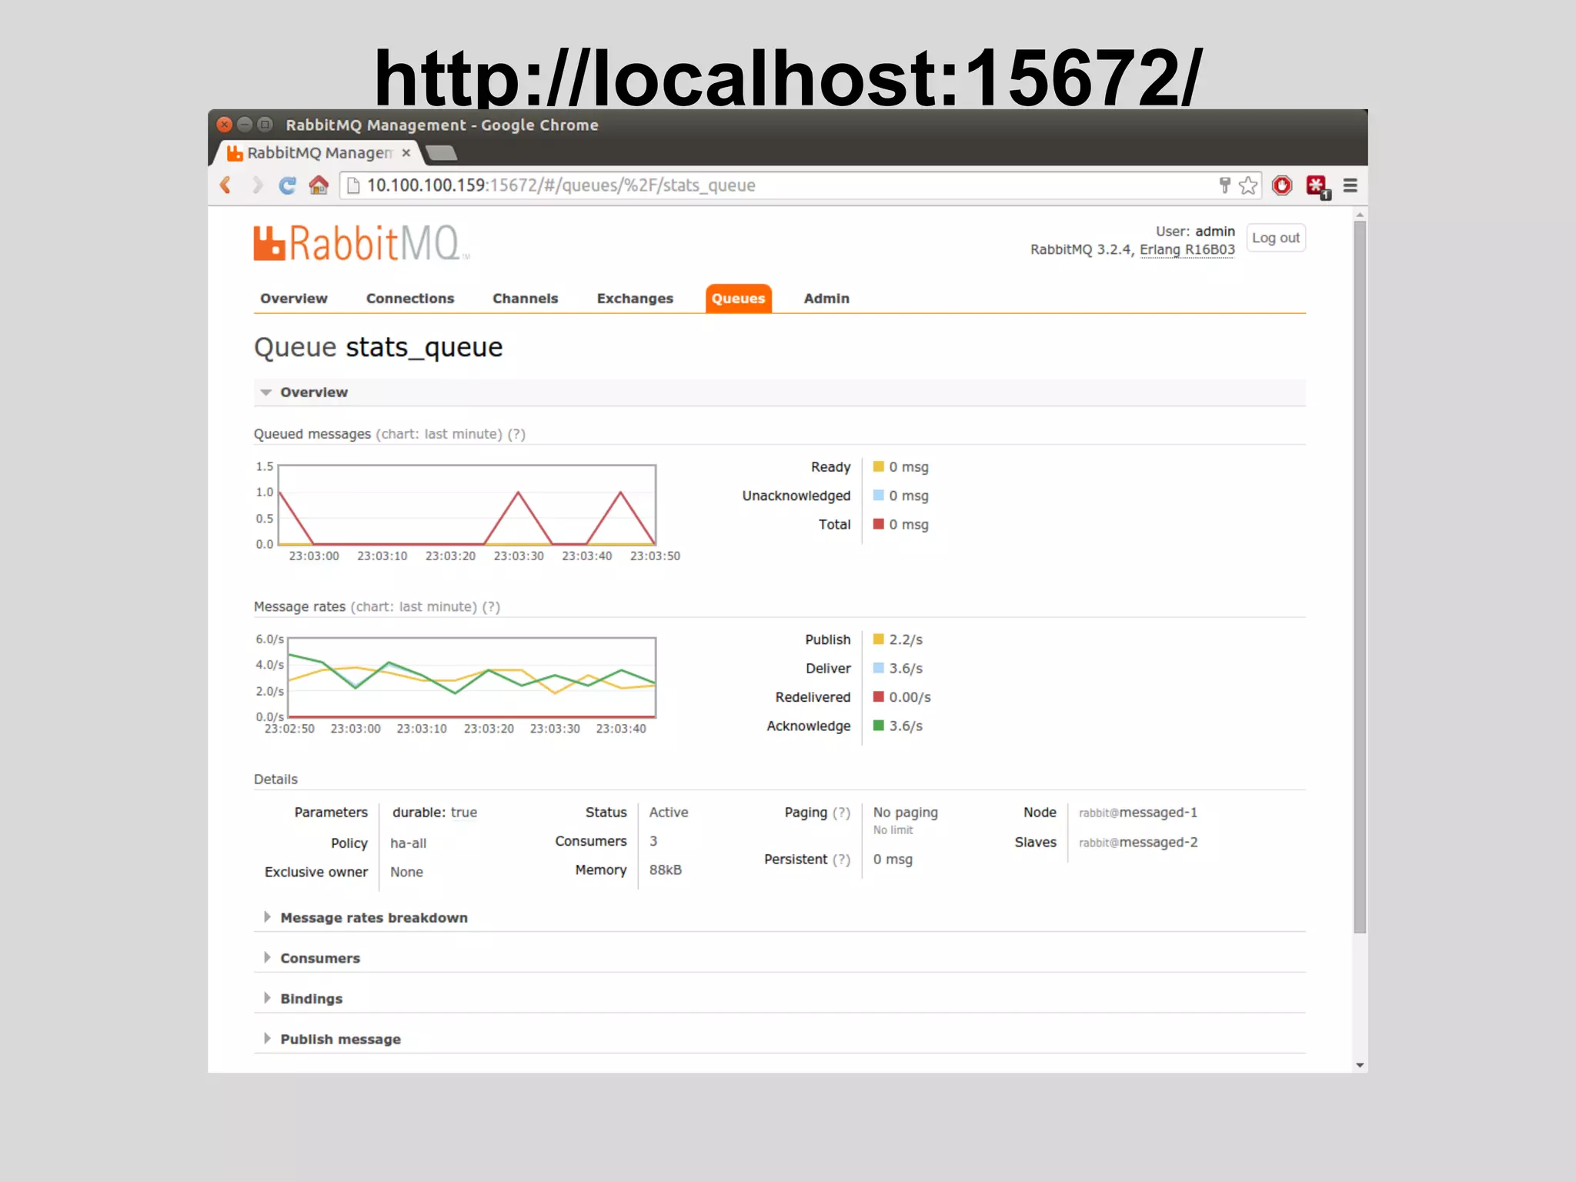Open the red stop-sign extension icon
The image size is (1576, 1182).
tap(1282, 185)
